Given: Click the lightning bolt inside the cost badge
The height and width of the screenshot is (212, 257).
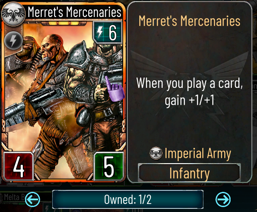Looking at the screenshot, I should [x=100, y=32].
